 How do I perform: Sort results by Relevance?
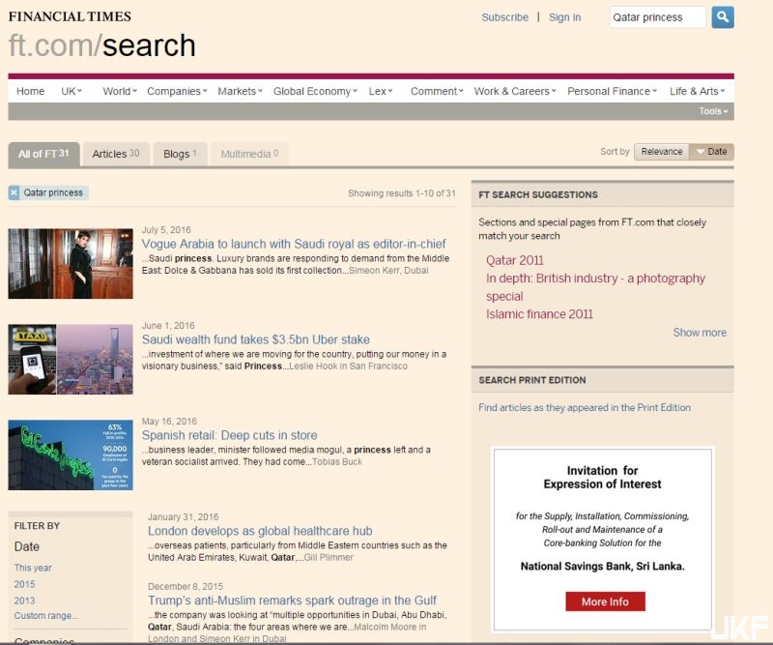point(662,152)
